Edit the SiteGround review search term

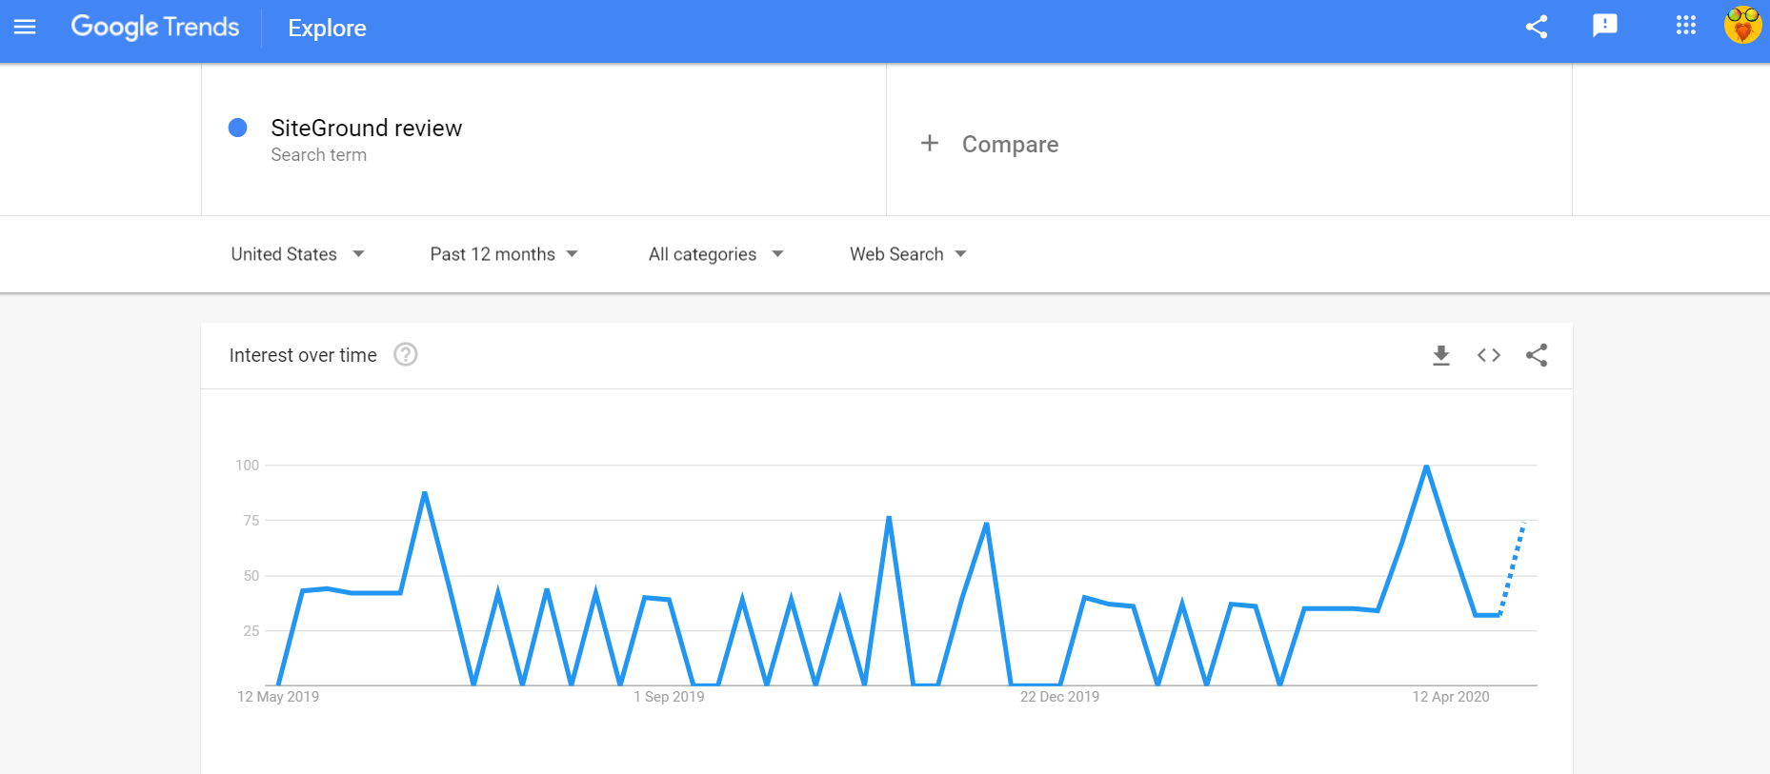click(366, 128)
